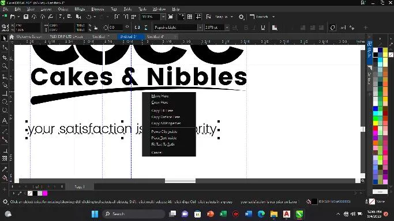Viewport: 394px width, 221px height.
Task: Click the Underline U icon
Action: click(x=263, y=28)
